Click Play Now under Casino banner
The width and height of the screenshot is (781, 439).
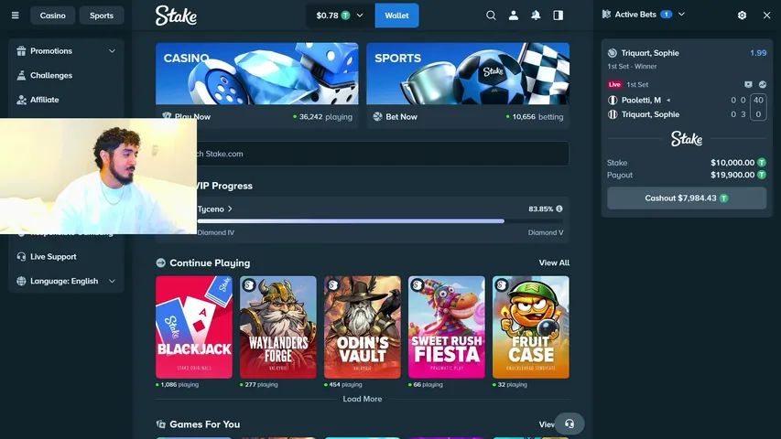pos(192,116)
